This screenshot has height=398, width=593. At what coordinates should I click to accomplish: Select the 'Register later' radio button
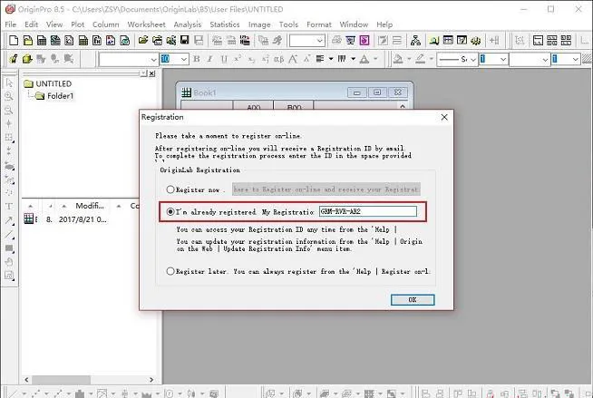click(170, 271)
